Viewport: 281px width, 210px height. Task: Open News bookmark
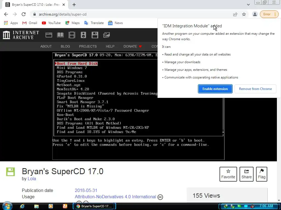click(x=116, y=23)
